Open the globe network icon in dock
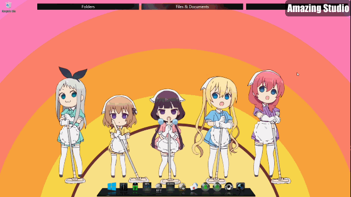The height and width of the screenshot is (197, 351). 182,187
